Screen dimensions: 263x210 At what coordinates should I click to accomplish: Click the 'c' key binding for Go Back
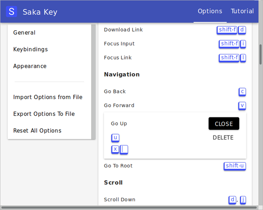pos(242,92)
